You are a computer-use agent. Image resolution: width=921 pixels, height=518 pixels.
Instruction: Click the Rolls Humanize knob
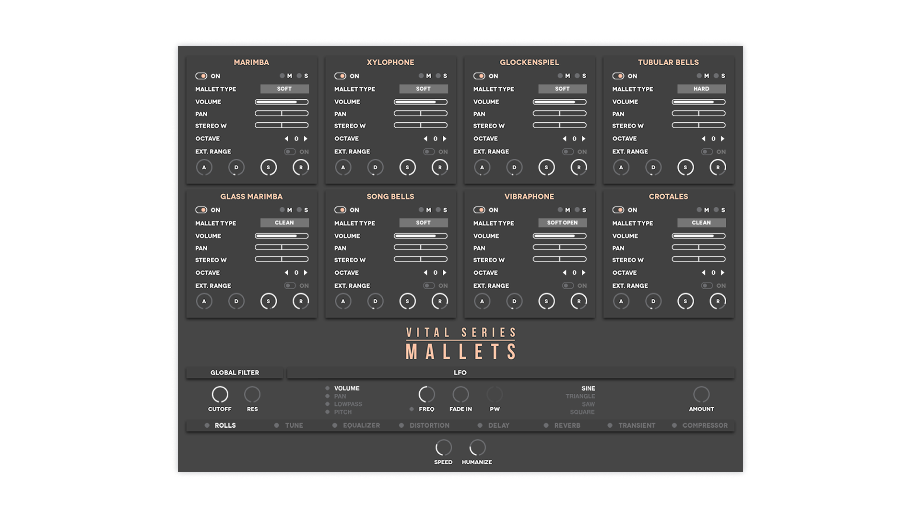477,447
